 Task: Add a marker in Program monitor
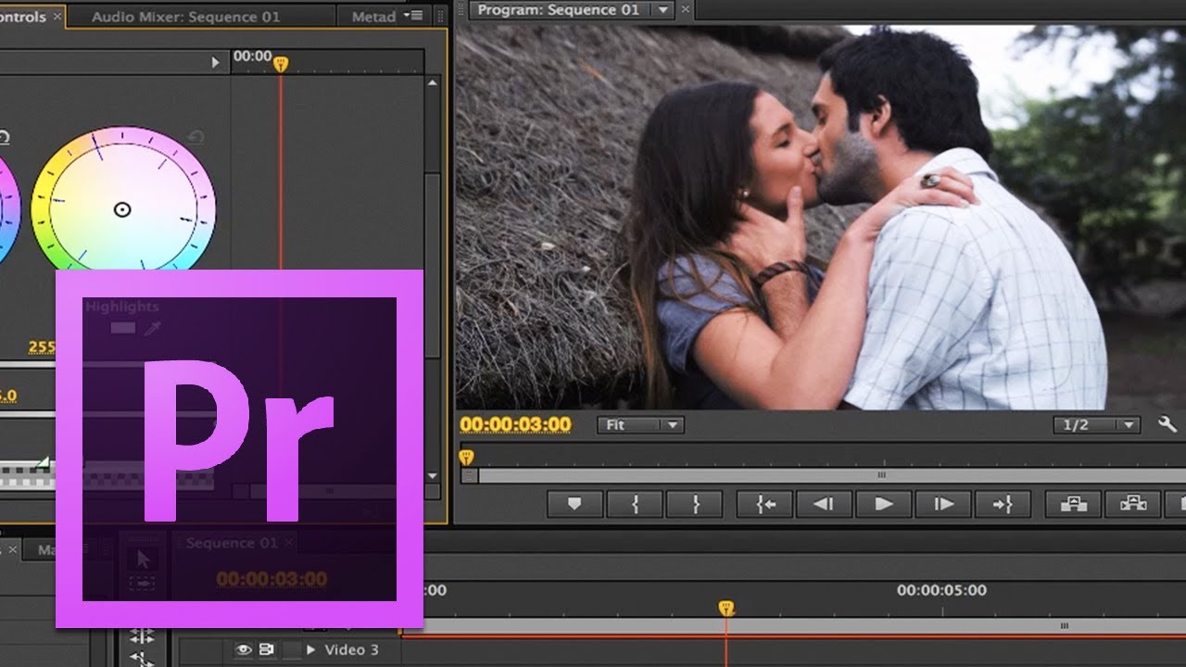click(x=574, y=504)
